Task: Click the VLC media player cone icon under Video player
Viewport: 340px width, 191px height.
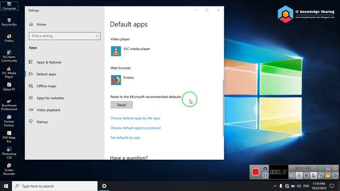Action: pyautogui.click(x=116, y=51)
